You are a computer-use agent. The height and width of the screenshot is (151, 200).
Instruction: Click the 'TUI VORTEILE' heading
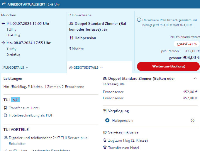click(16, 130)
